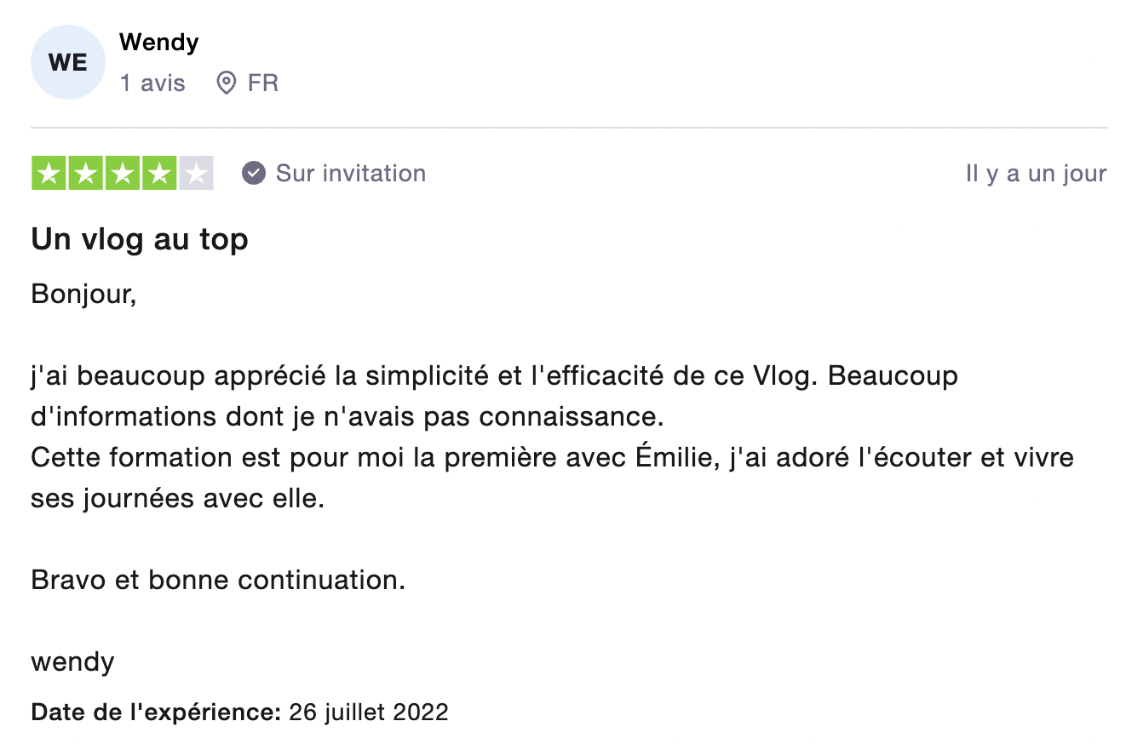Click the verified checkmark icon
The width and height of the screenshot is (1126, 744).
click(253, 174)
